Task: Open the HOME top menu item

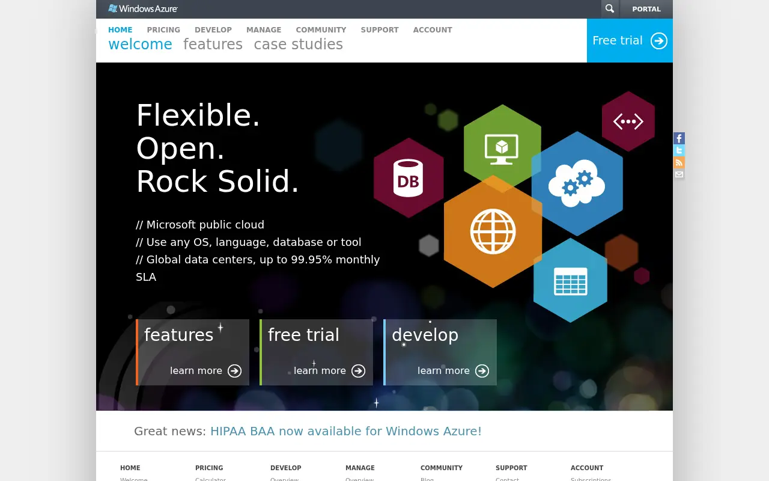Action: pos(120,29)
